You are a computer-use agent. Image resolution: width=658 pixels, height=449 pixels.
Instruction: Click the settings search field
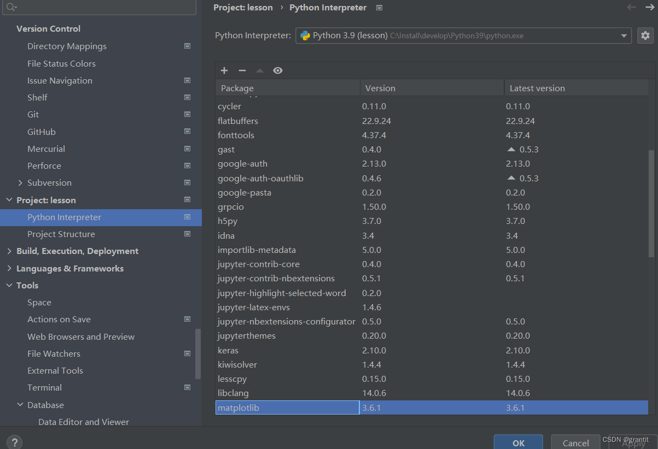[x=98, y=7]
